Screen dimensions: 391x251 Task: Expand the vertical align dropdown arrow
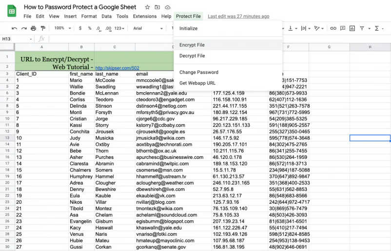pos(296,29)
